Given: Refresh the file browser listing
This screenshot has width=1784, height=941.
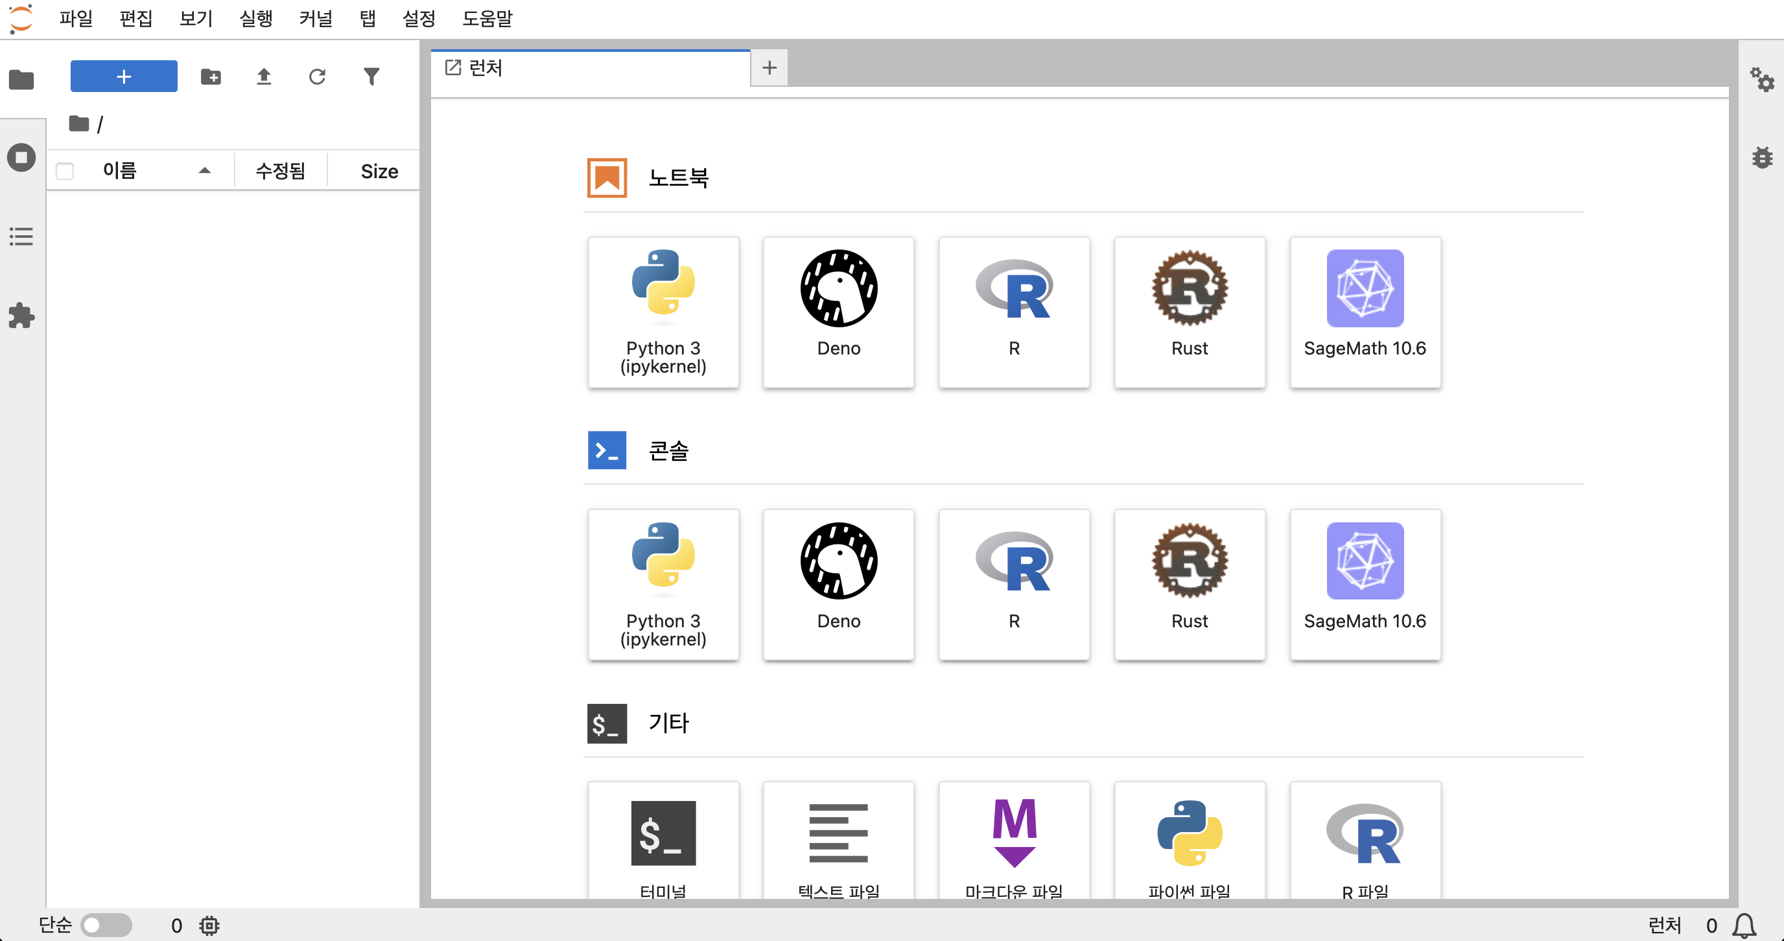Looking at the screenshot, I should pyautogui.click(x=317, y=76).
